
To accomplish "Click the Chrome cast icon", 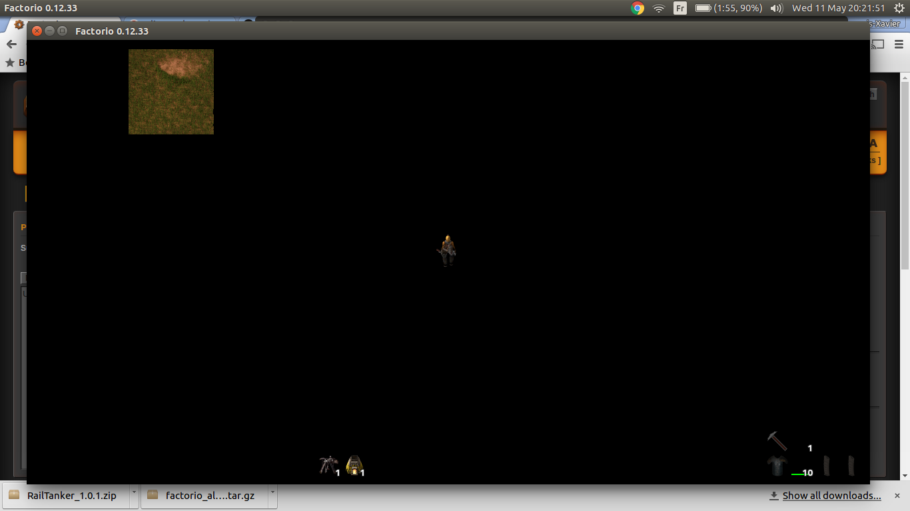I will pos(878,45).
